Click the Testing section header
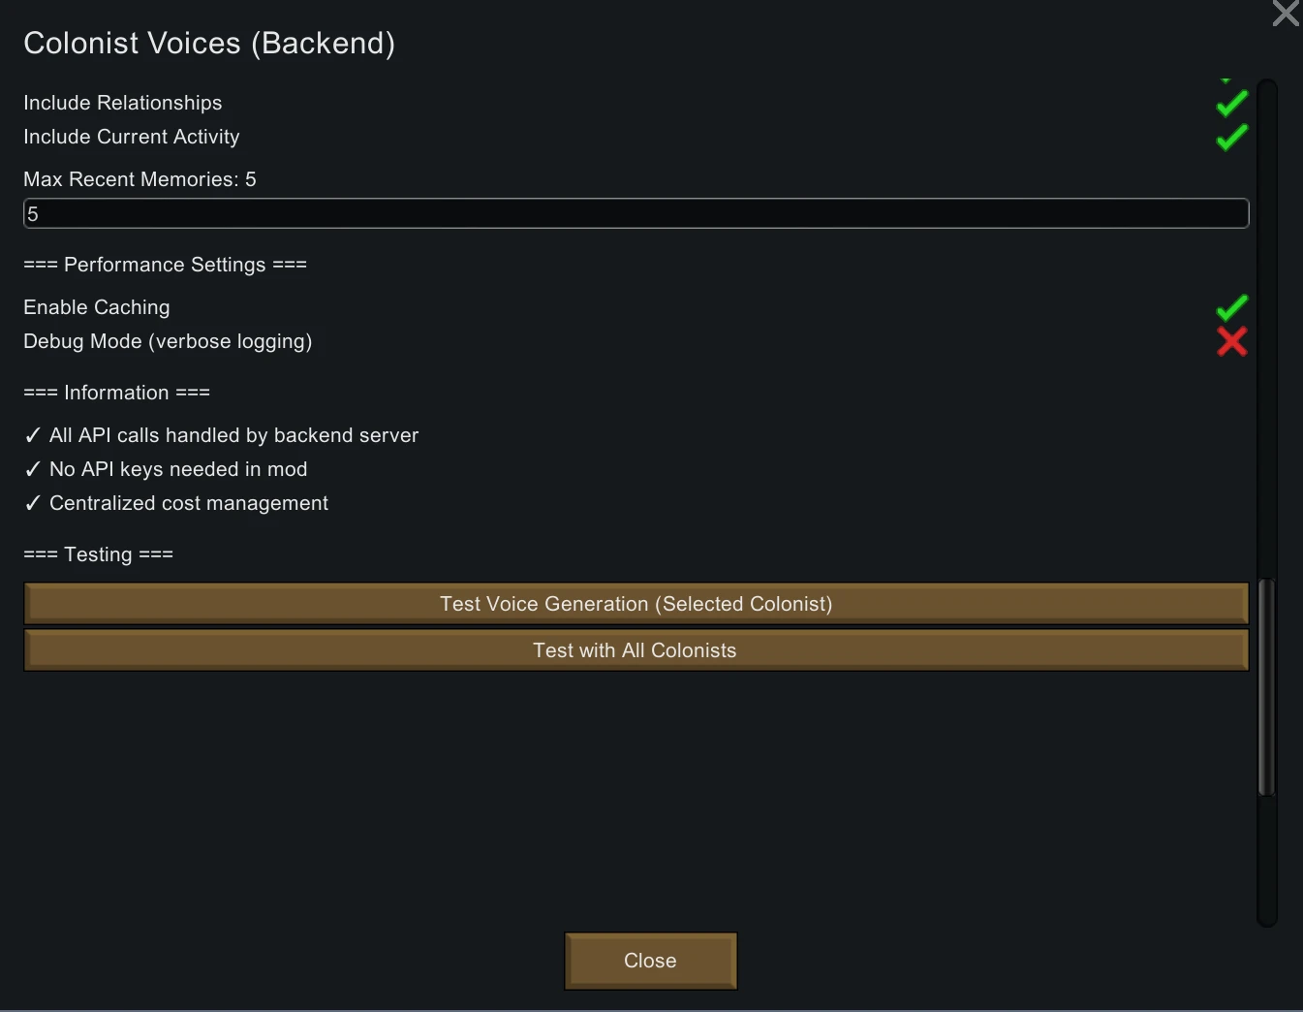Image resolution: width=1303 pixels, height=1012 pixels. pos(98,554)
